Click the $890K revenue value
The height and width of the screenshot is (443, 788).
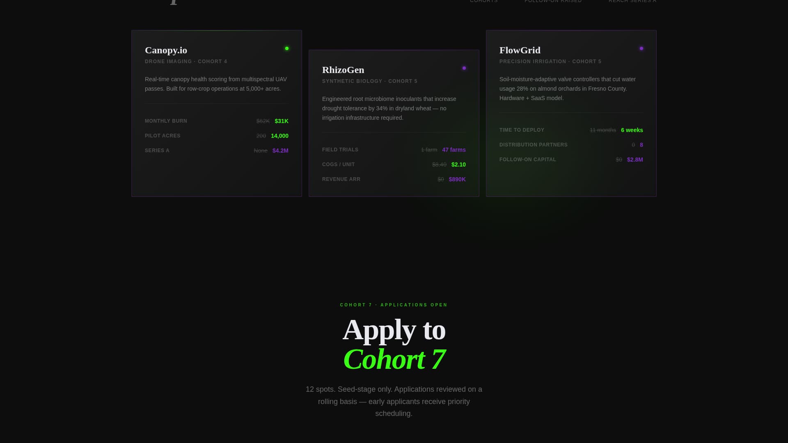[457, 179]
